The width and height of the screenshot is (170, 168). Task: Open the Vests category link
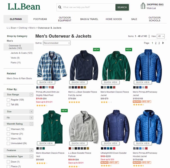click(x=15, y=58)
